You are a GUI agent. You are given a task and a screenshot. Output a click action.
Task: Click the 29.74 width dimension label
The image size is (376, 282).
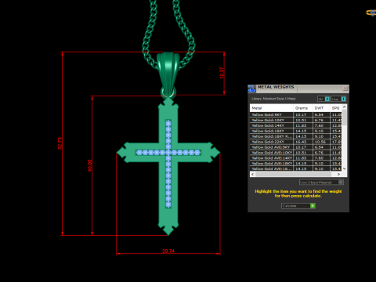168,251
